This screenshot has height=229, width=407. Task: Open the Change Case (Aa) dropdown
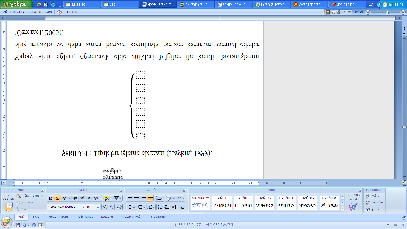coord(97,198)
